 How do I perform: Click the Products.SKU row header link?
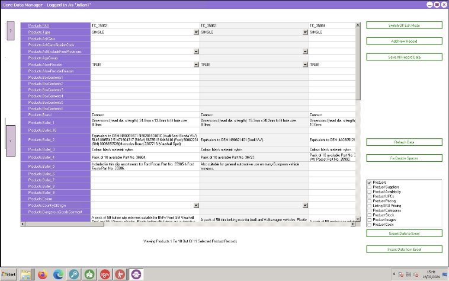(39, 25)
